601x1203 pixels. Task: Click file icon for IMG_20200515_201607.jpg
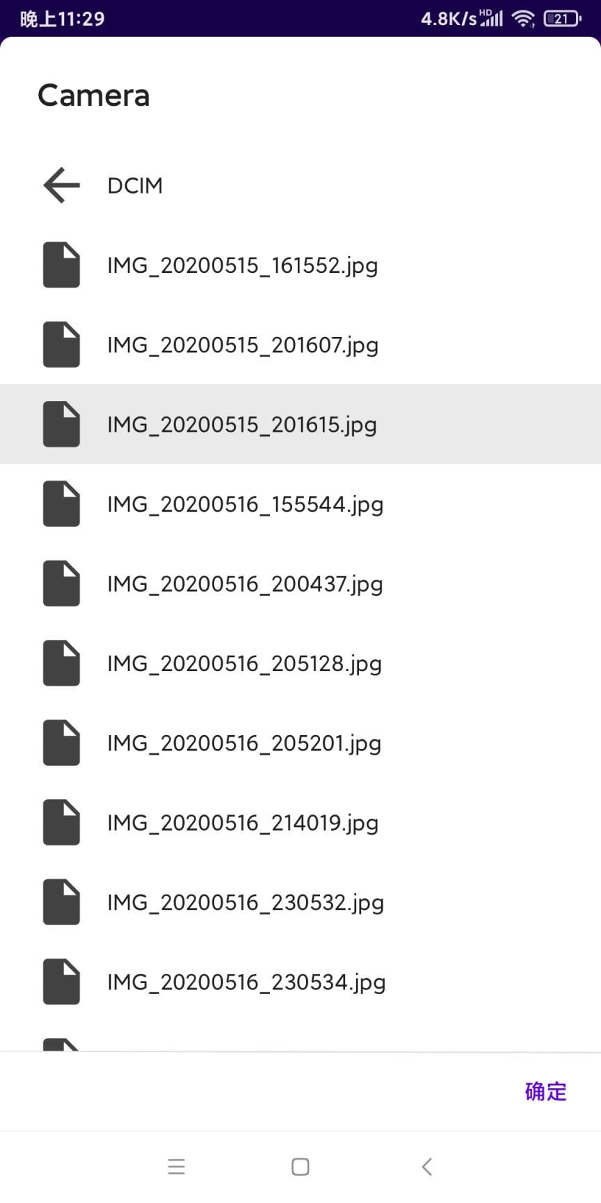pos(62,345)
